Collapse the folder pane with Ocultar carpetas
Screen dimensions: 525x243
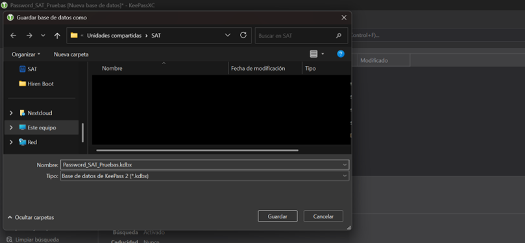[x=31, y=217]
